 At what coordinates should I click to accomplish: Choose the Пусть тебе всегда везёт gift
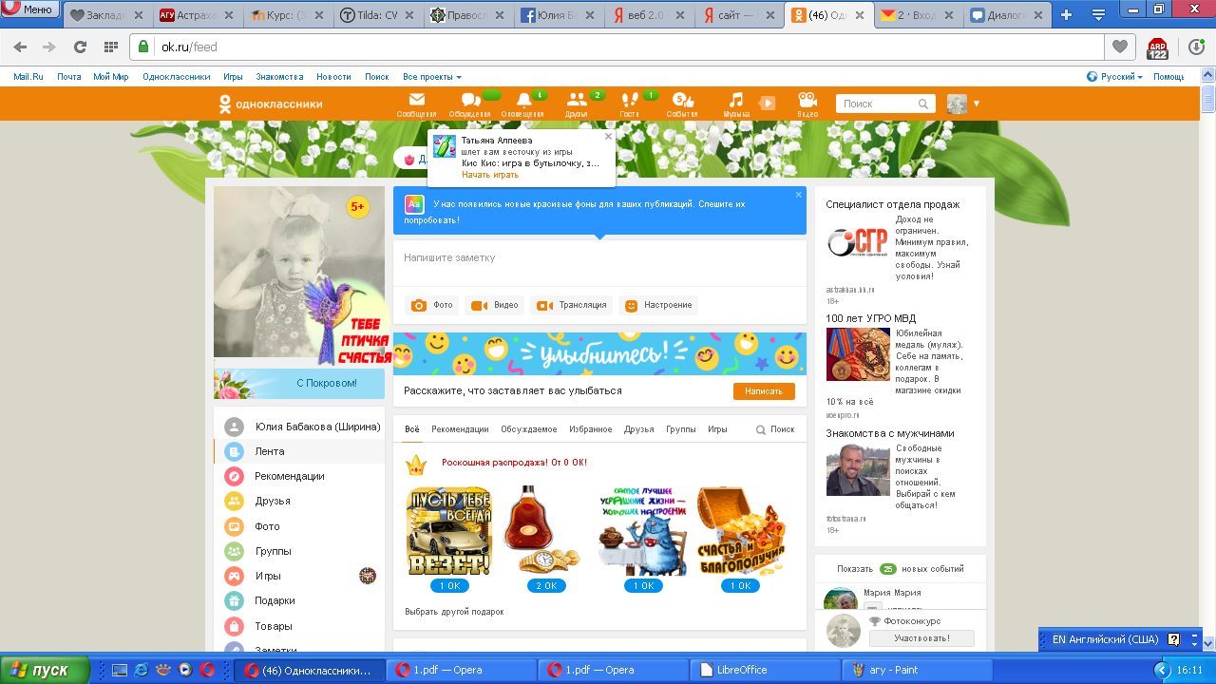coord(448,531)
